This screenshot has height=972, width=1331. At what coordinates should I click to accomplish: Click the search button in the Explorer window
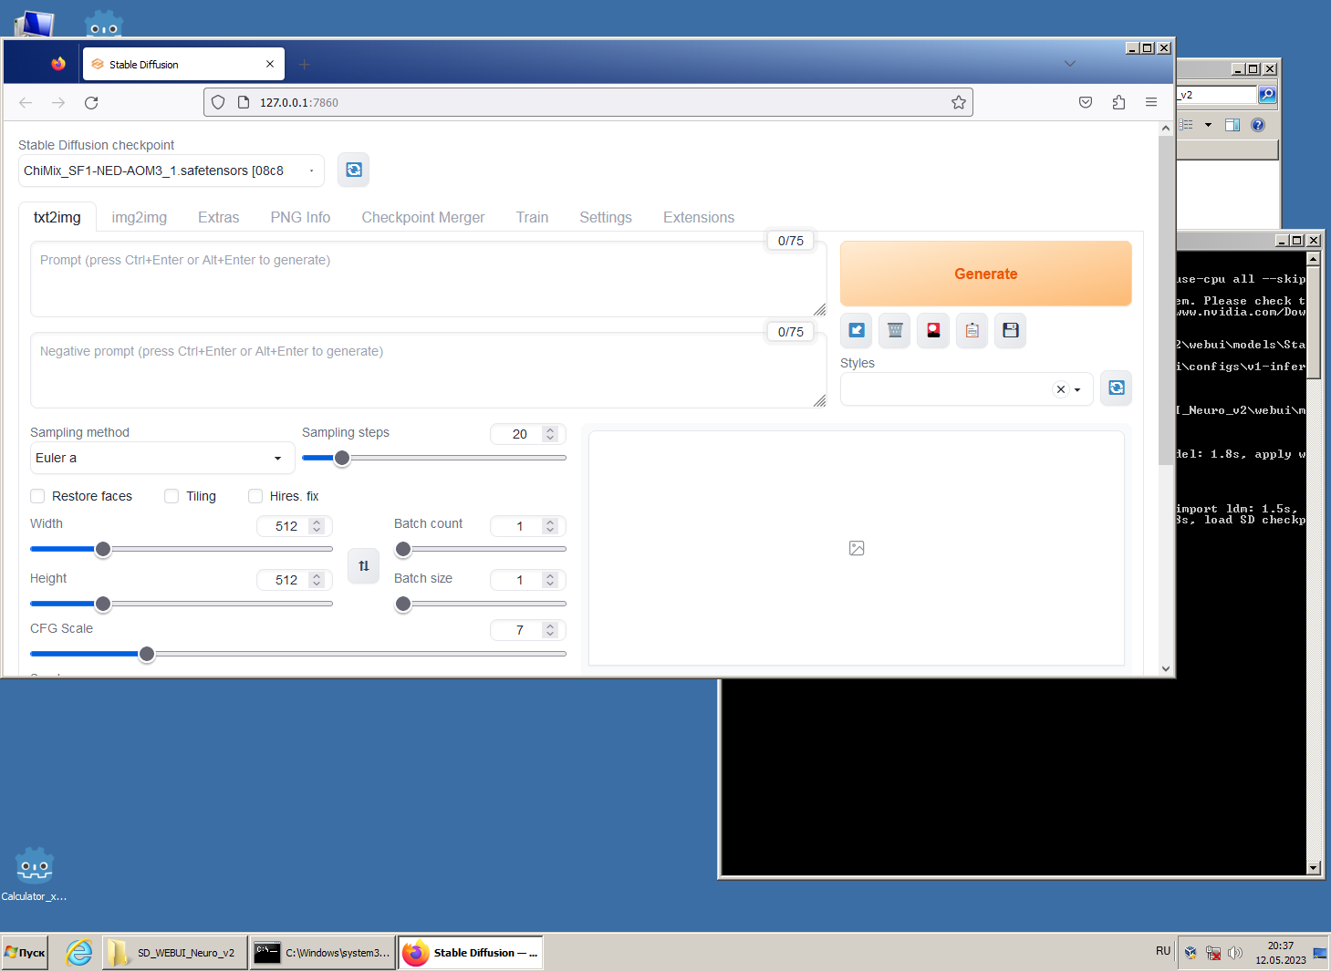tap(1267, 95)
